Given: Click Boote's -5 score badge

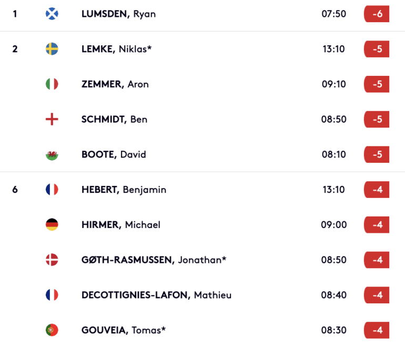Looking at the screenshot, I should 377,154.
